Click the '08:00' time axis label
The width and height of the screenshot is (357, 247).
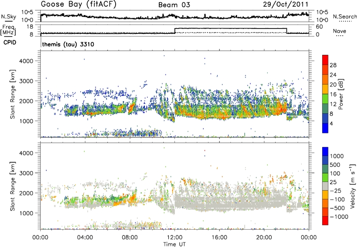coord(130,238)
